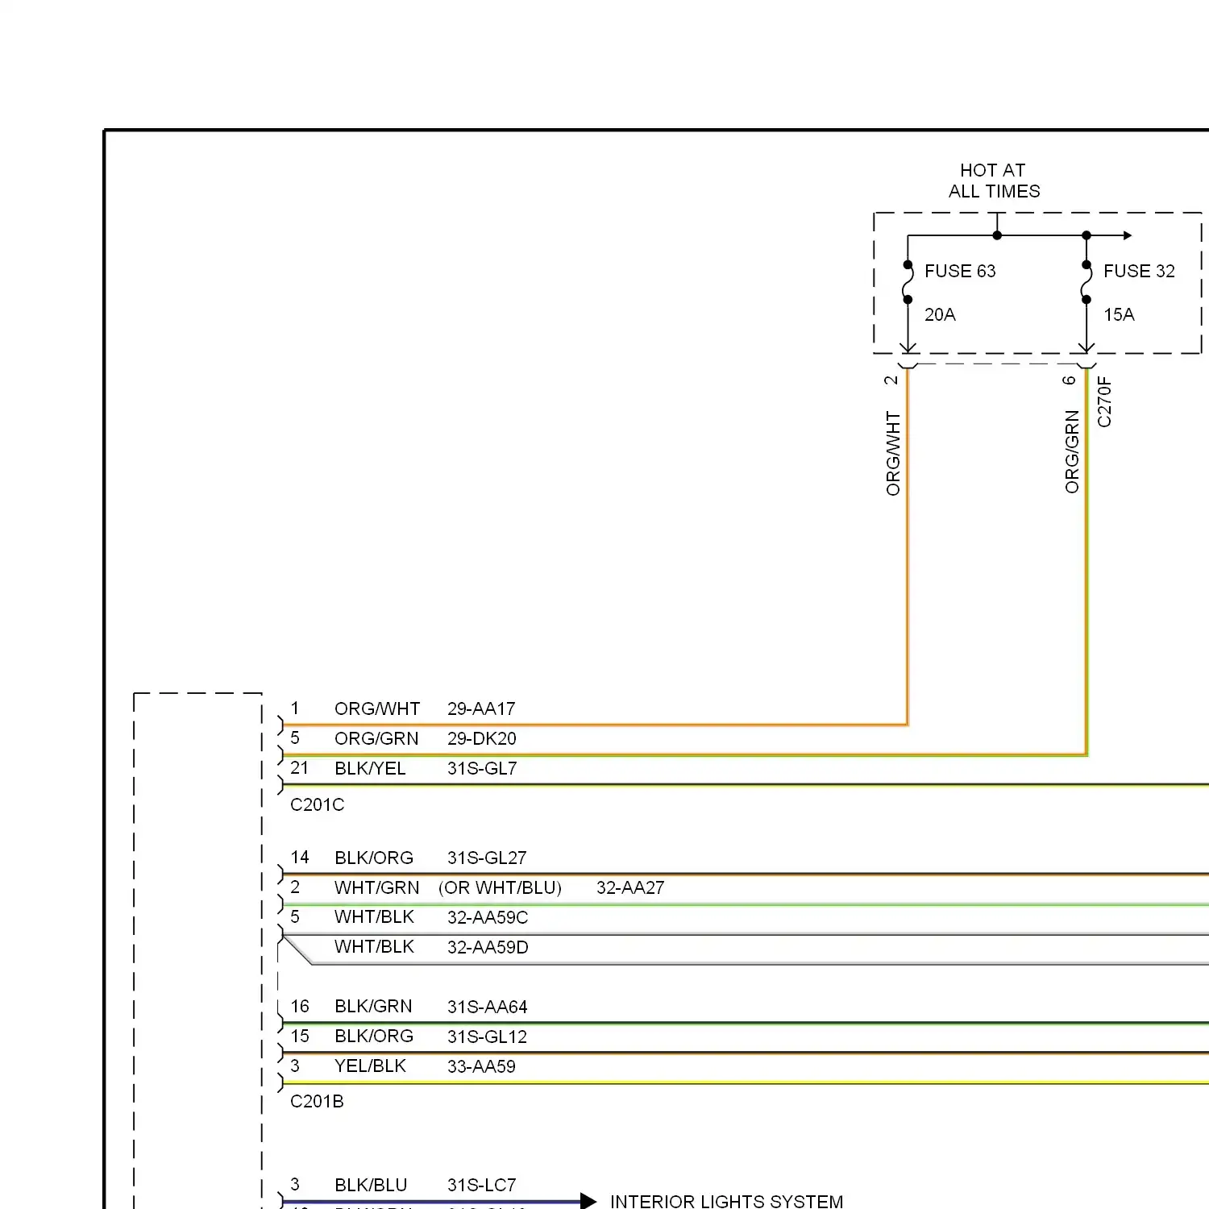Select circuit code 29-AA17
The width and height of the screenshot is (1209, 1209).
[x=481, y=708]
